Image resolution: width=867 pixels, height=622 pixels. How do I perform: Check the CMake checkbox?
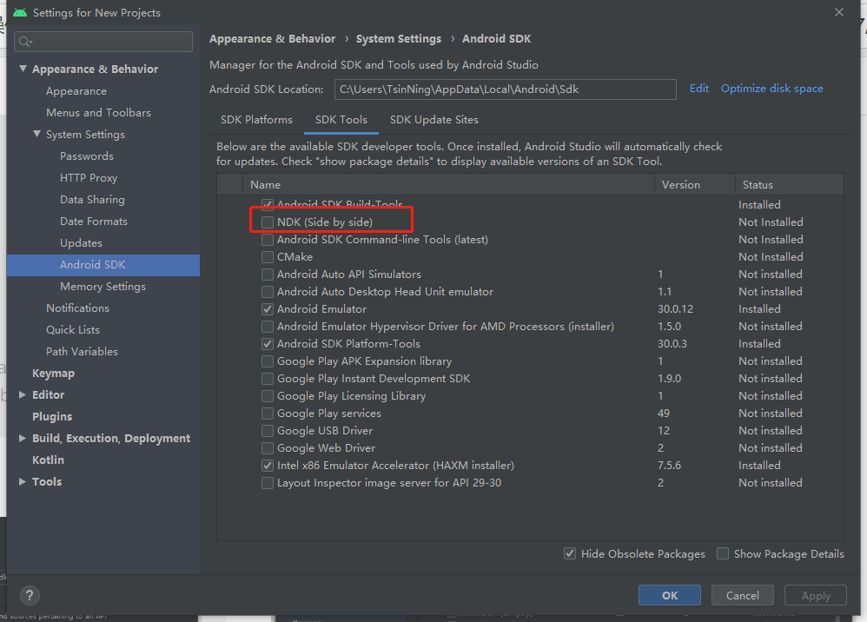268,257
